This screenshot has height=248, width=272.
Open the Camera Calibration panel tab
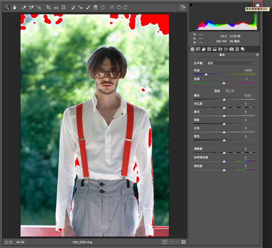coord(232,49)
